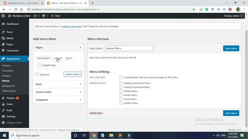The image size is (248, 139).
Task: Follow the create a new menu link
Action: tap(72, 26)
